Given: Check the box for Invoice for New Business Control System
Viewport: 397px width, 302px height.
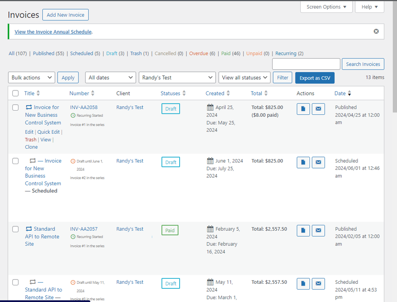Looking at the screenshot, I should click(x=15, y=107).
